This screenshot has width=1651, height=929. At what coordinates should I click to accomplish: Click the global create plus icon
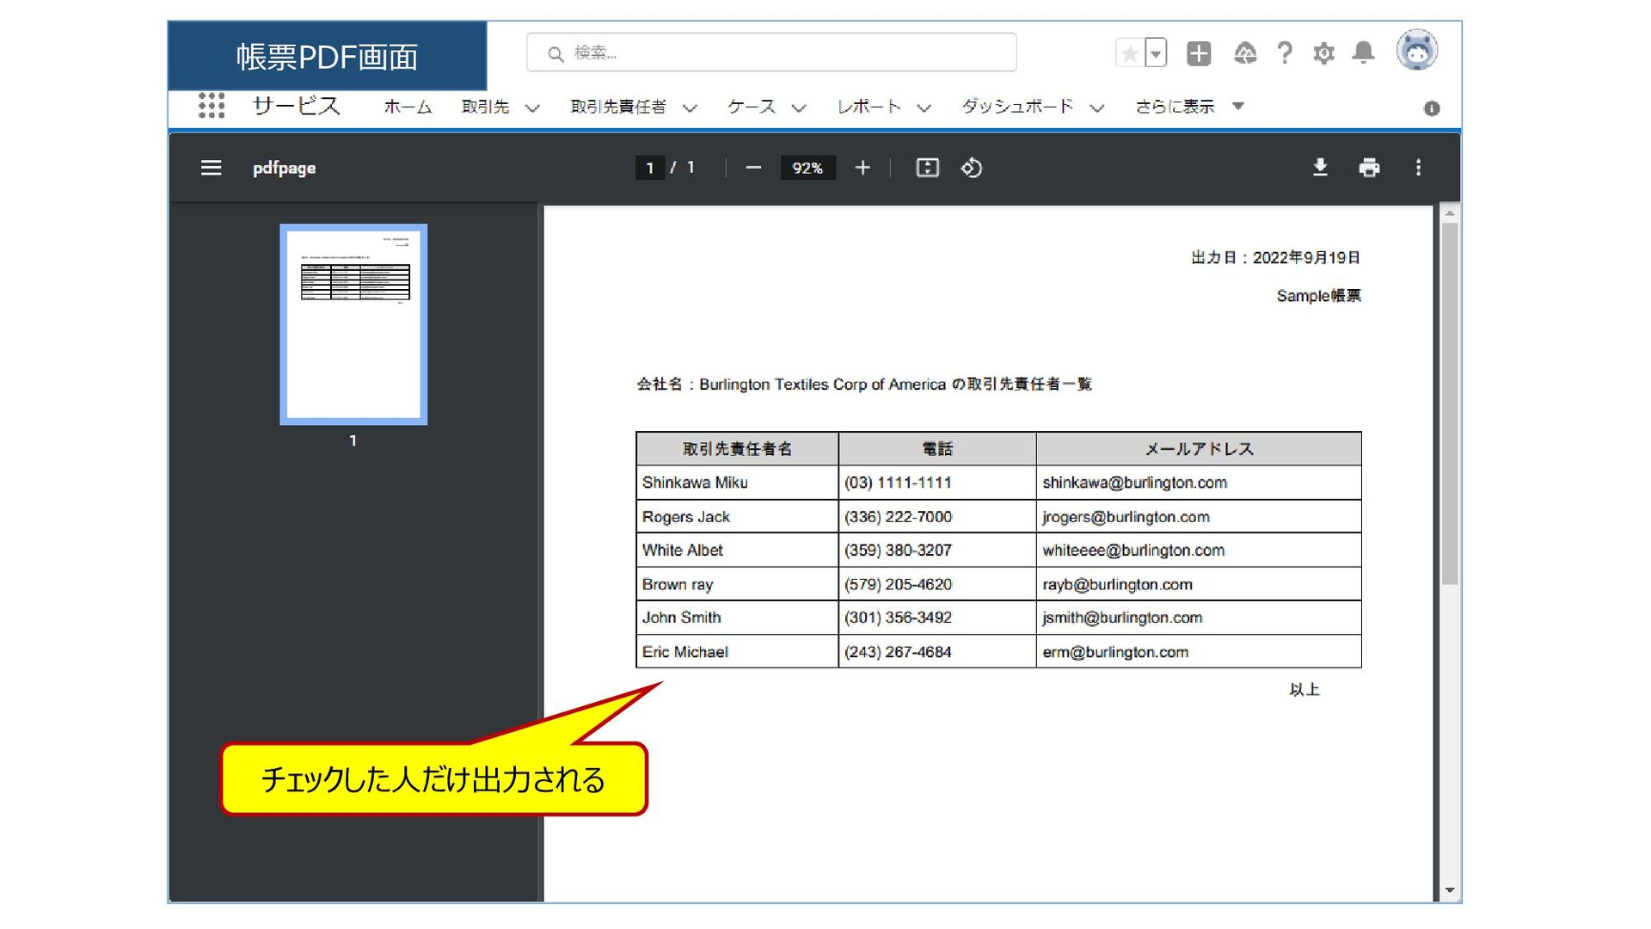[x=1198, y=53]
